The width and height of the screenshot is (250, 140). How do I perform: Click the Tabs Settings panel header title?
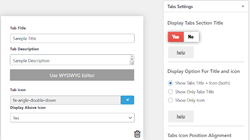pos(180,7)
